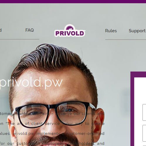Go to the Support page
146x146 pixels.
[137, 31]
